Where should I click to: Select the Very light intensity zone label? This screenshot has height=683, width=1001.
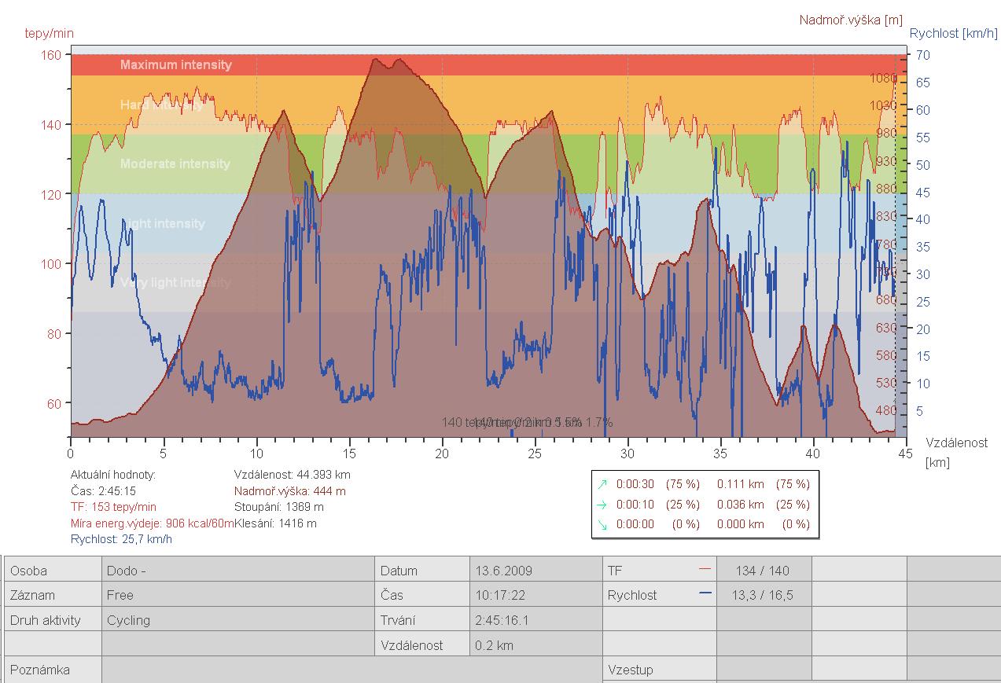tap(175, 282)
